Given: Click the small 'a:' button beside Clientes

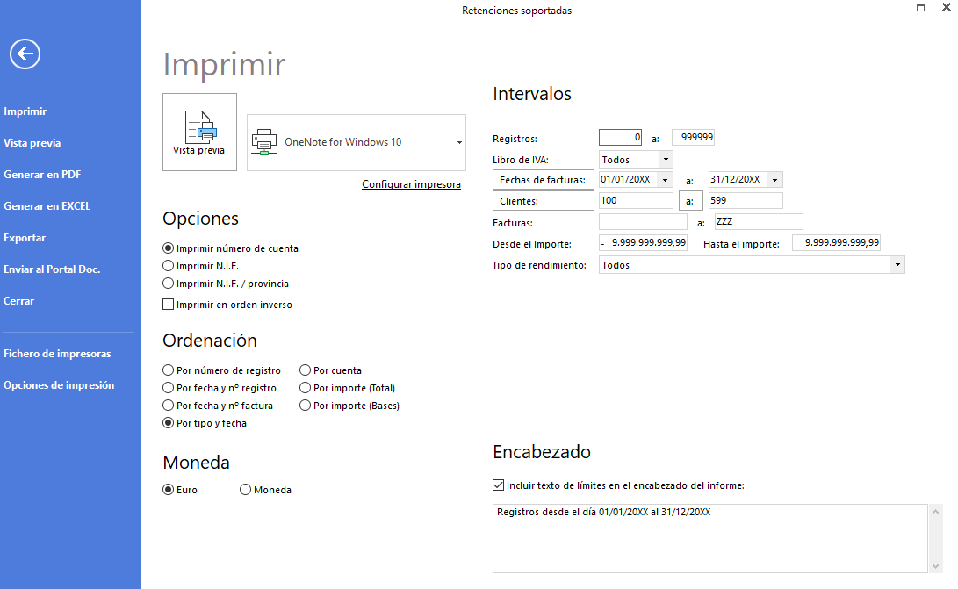Looking at the screenshot, I should click(x=690, y=201).
